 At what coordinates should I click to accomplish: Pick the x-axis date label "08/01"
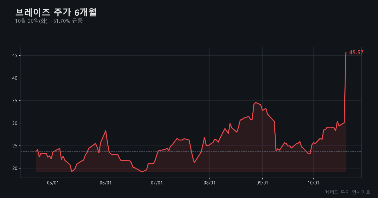point(209,183)
